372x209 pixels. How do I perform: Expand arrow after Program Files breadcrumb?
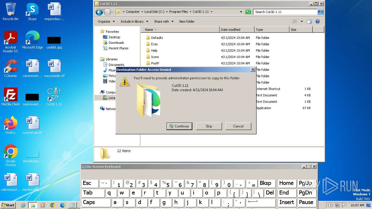tap(190, 12)
